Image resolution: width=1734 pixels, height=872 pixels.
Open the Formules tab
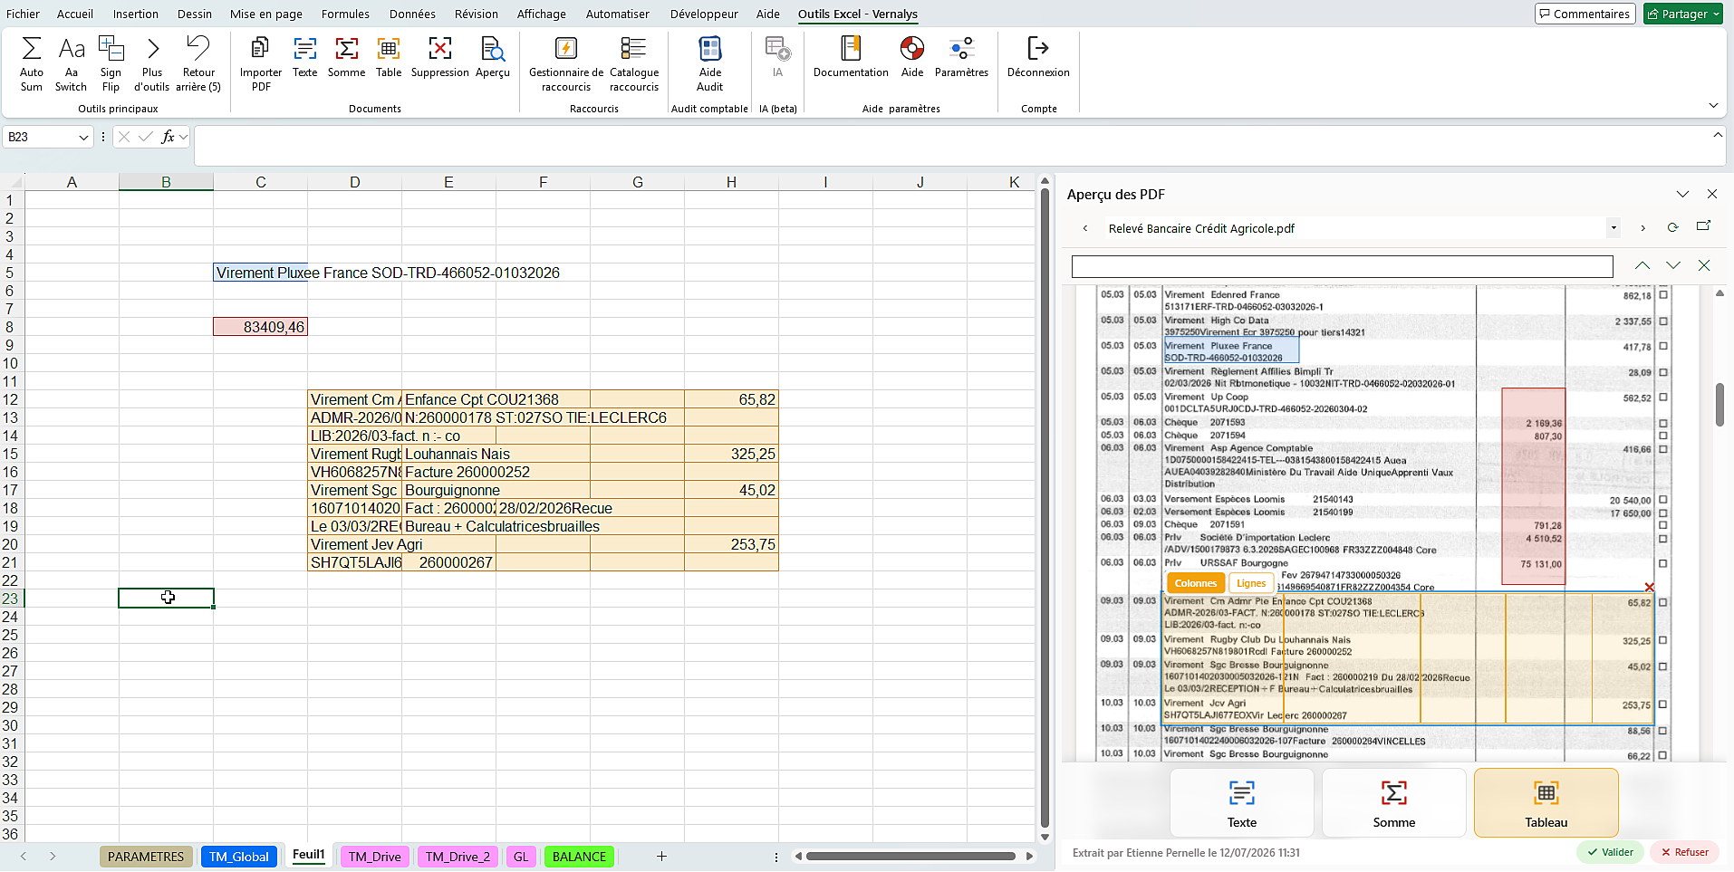[x=345, y=14]
